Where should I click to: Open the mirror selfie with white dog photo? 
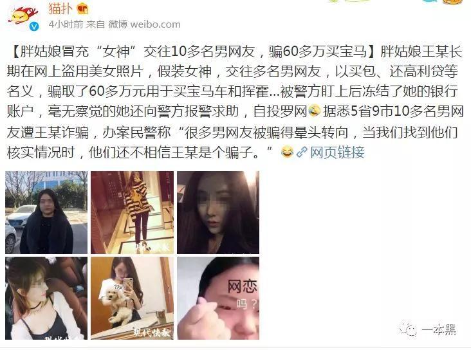[x=132, y=299]
